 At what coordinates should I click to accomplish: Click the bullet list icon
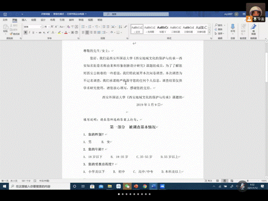pos(83,27)
